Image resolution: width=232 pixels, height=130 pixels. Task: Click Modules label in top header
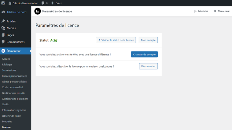pos(203,11)
